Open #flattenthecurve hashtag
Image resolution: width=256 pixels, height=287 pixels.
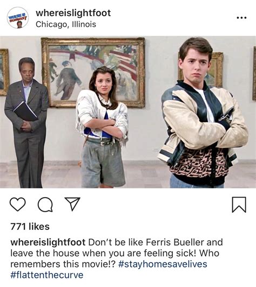point(47,275)
